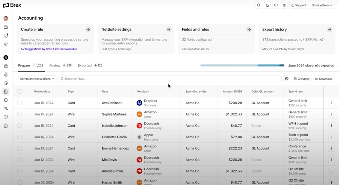Viewport: 339px width, 185px height.
Task: Click arrow on Export history card
Action: point(329,30)
